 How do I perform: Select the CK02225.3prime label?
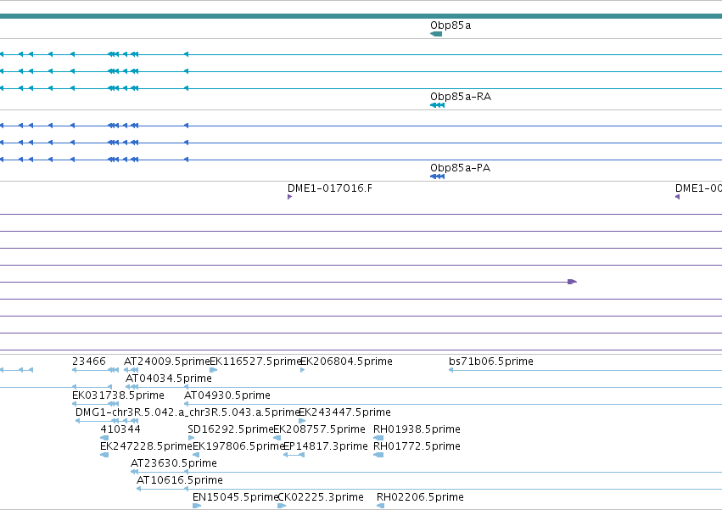click(x=321, y=497)
